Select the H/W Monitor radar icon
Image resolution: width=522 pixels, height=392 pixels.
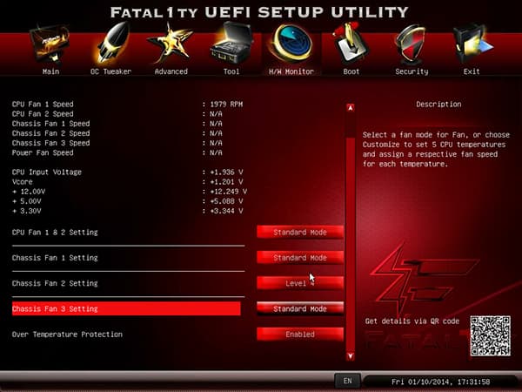coord(291,44)
